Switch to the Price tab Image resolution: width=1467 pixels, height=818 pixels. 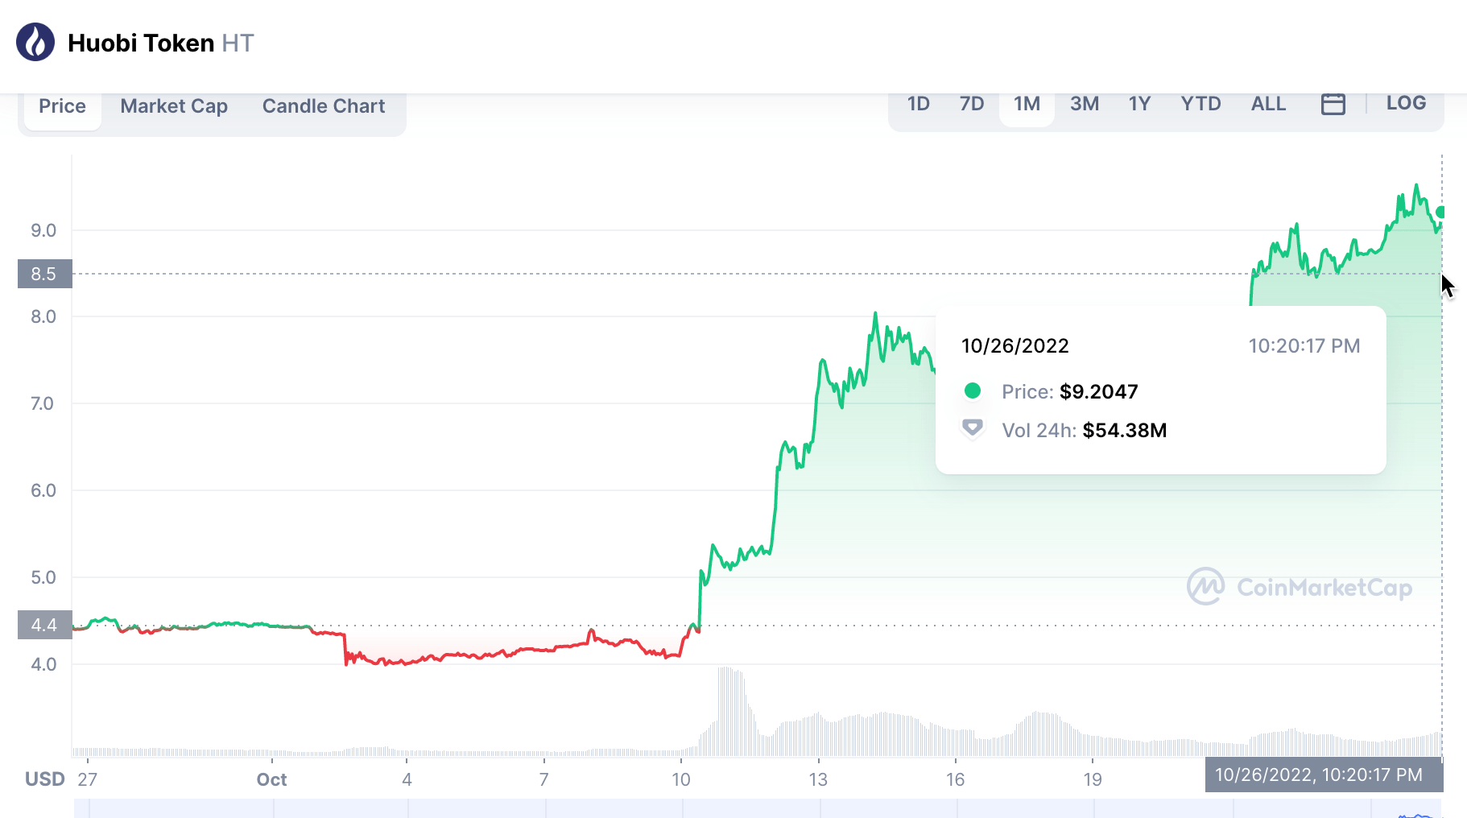click(62, 106)
